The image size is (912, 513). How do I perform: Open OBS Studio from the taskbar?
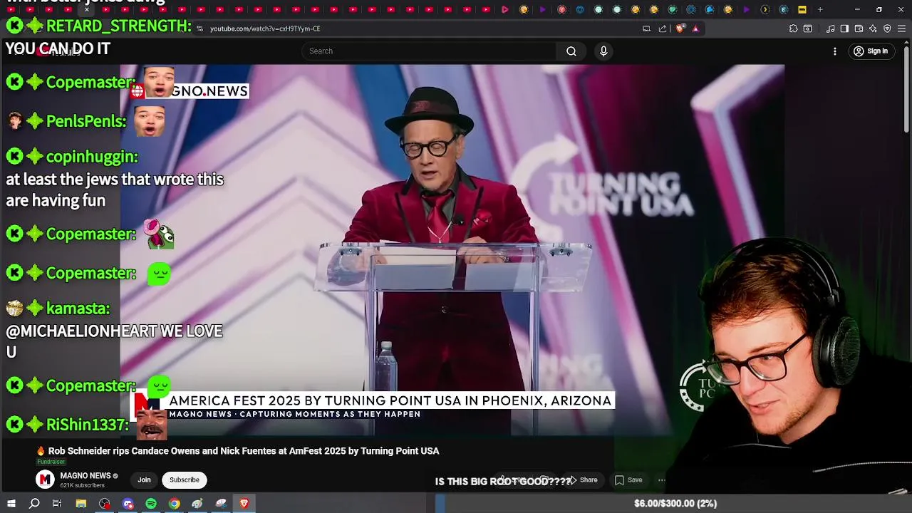point(105,504)
